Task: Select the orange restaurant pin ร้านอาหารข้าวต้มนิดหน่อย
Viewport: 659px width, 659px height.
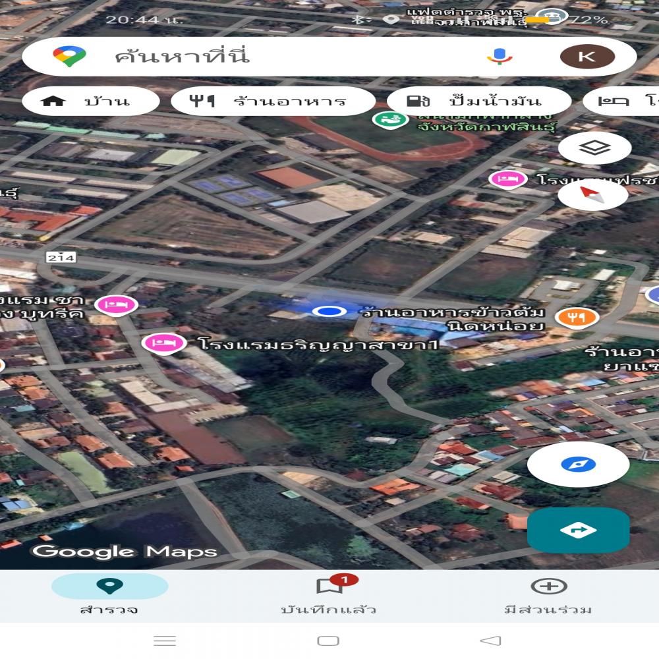Action: pos(576,317)
